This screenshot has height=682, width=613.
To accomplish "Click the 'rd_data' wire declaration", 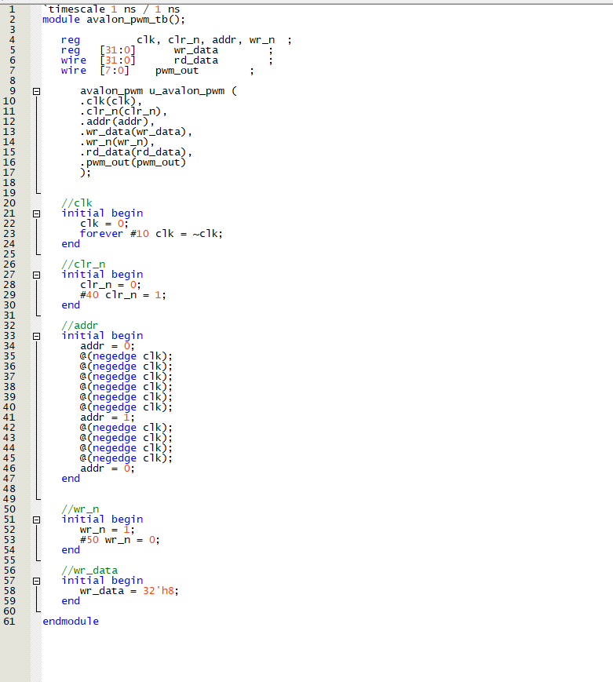I will pos(195,60).
